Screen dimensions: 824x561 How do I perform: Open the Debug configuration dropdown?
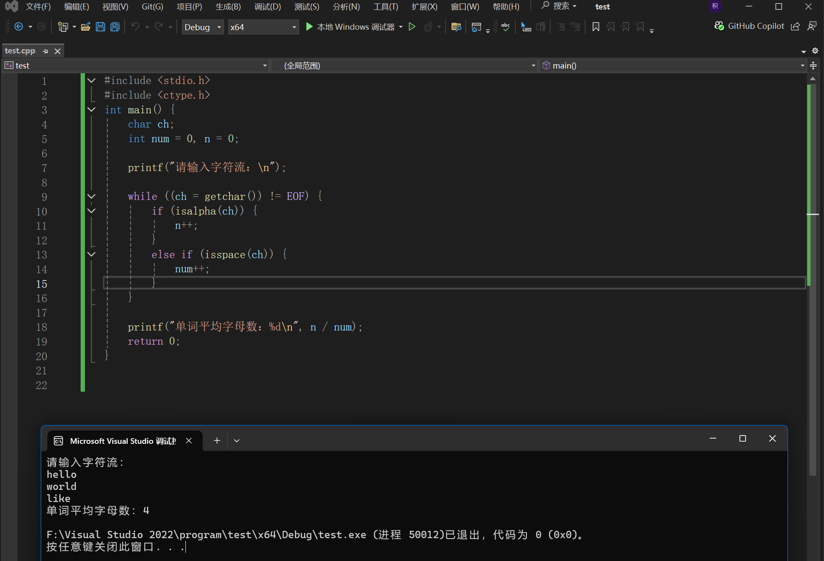[x=203, y=27]
